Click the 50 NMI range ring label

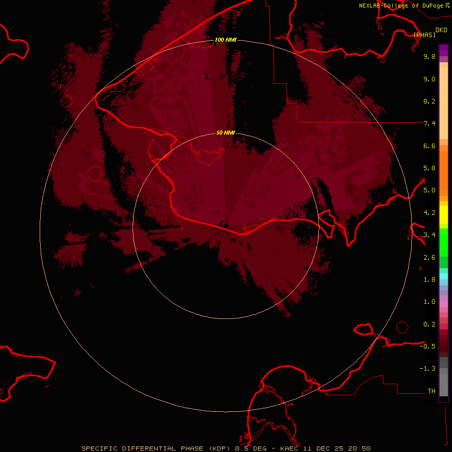[225, 133]
